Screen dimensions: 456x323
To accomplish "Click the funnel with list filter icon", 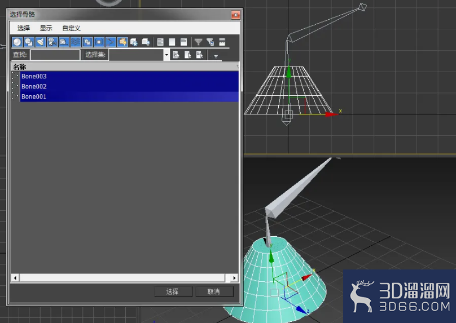I will [x=211, y=42].
